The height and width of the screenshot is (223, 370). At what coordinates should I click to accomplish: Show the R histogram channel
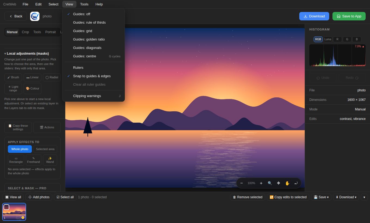click(337, 39)
